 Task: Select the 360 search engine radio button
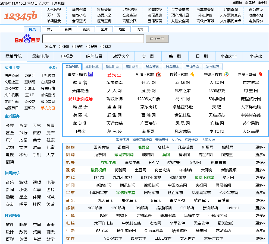[x=61, y=47]
